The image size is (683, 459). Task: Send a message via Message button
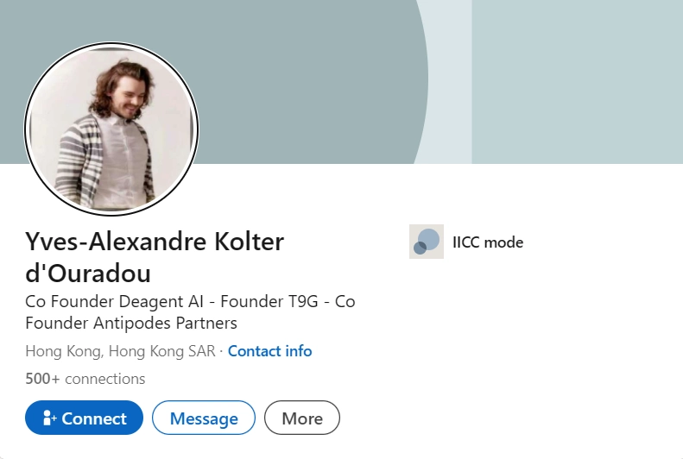pos(204,418)
